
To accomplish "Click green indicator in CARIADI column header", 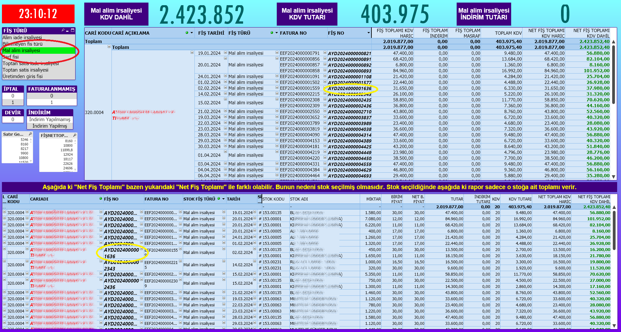I will (x=100, y=199).
